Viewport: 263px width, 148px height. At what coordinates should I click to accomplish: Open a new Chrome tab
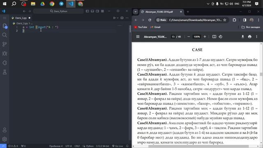point(188,12)
